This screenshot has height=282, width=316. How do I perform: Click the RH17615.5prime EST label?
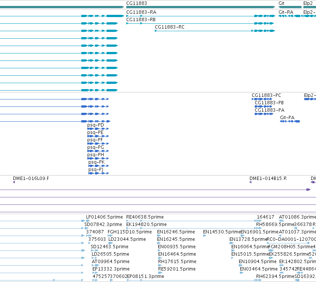[x=177, y=262]
